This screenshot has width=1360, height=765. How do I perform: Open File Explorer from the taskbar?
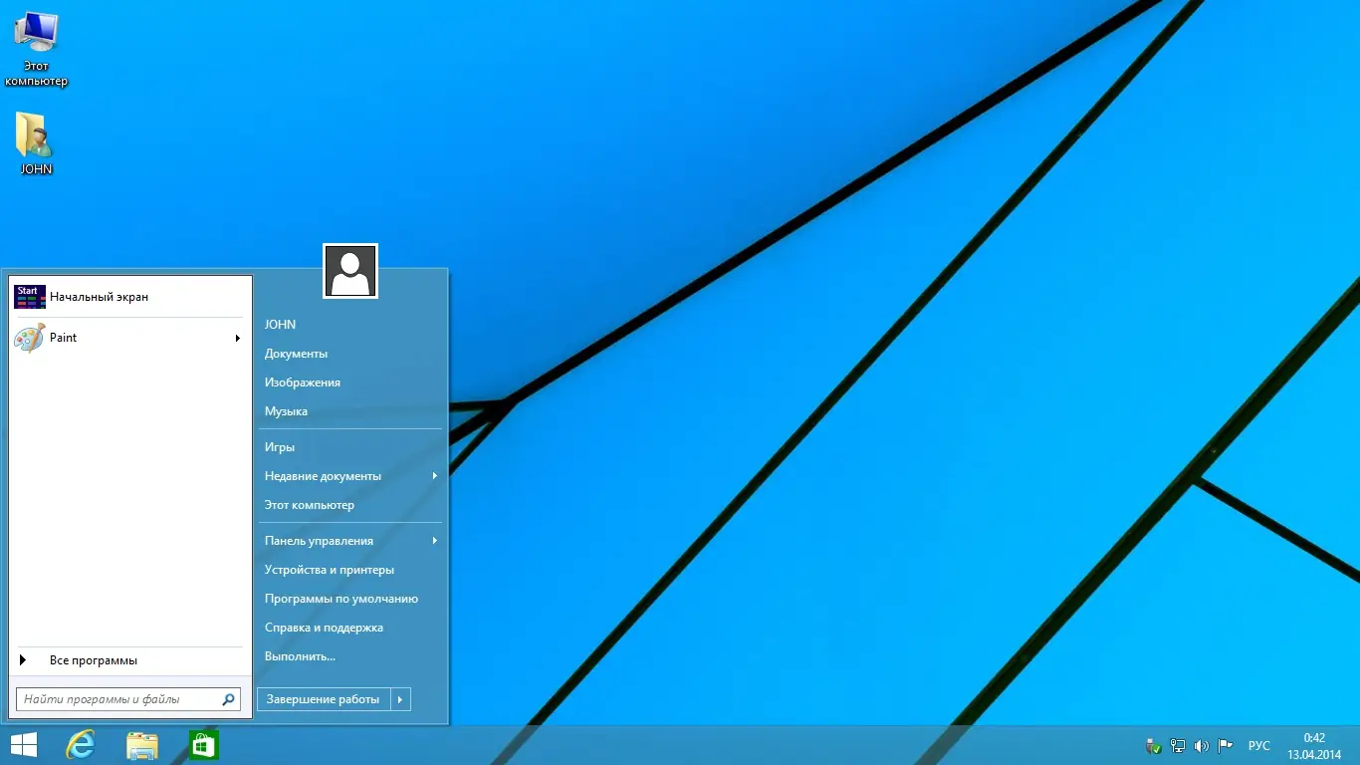click(142, 745)
